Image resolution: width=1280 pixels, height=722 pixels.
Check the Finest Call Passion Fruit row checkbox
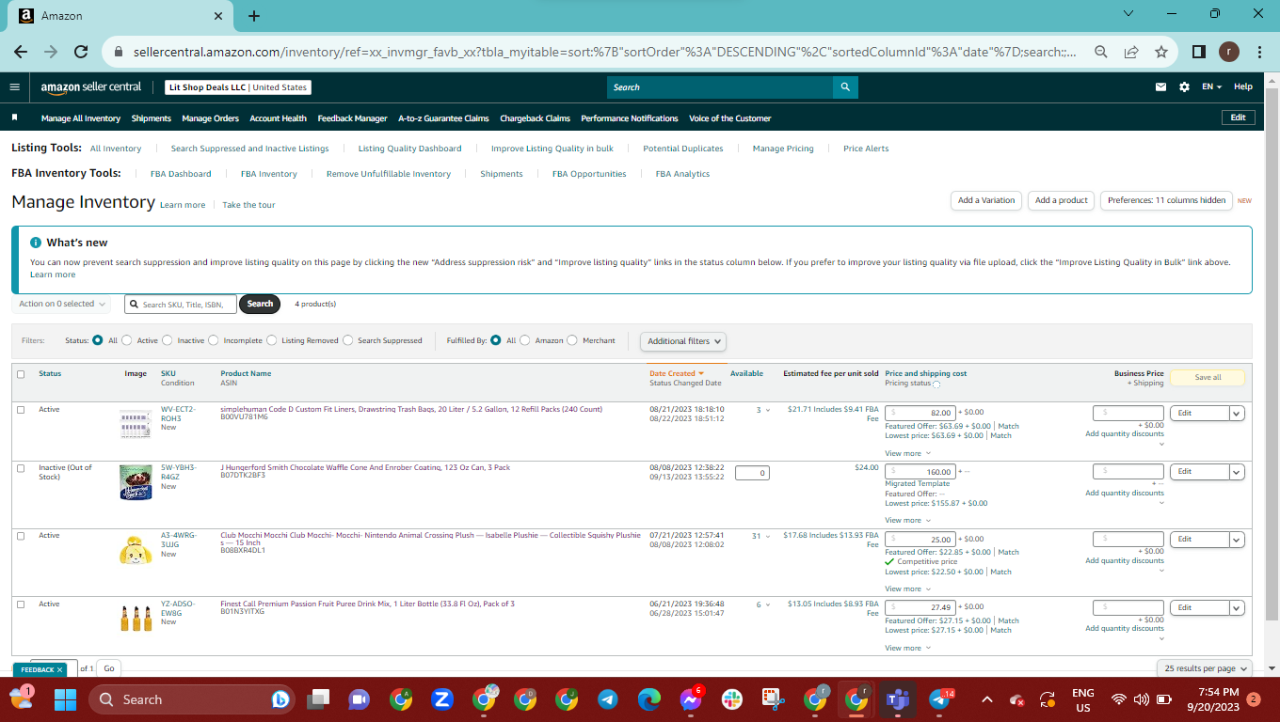coord(21,604)
